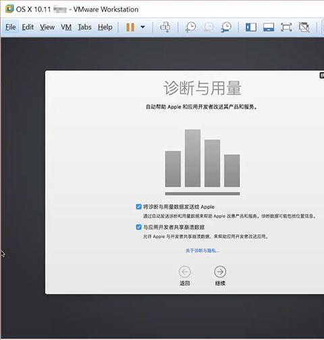Open the About Diagnostics and Privacy link
Screen dimensions: 324x340
coord(202,250)
